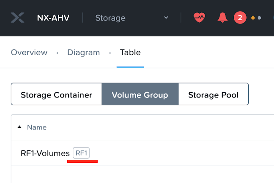Click the orange status dot
Viewport: 274px width, 183px height.
pos(253,18)
